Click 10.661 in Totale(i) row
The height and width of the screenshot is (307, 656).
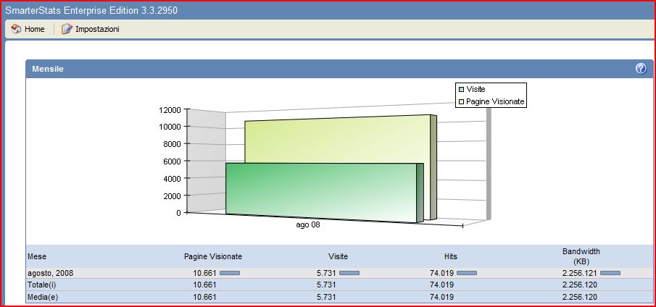[204, 285]
